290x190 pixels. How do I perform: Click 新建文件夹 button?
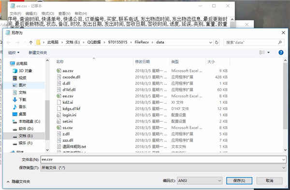38,53
